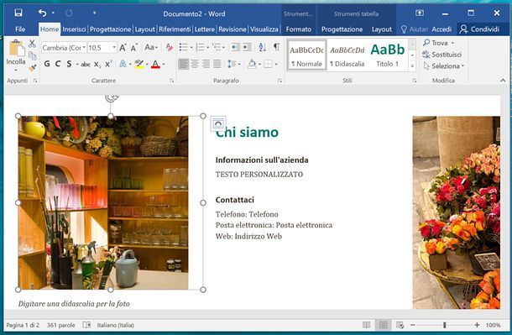Activate the Format Painter brush

coord(33,68)
